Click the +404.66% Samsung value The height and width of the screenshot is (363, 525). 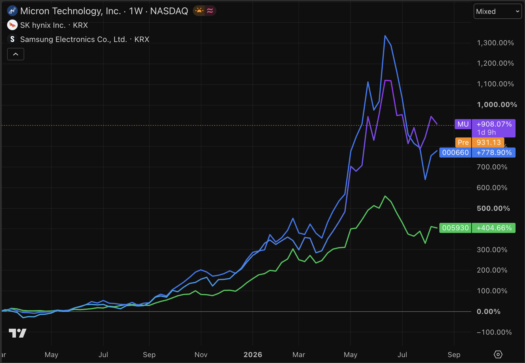click(x=494, y=228)
